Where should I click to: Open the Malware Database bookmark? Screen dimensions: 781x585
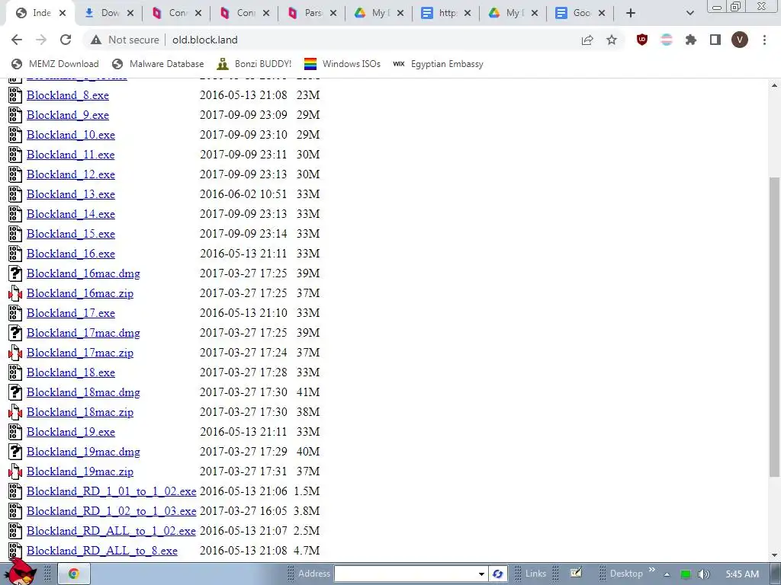(158, 64)
